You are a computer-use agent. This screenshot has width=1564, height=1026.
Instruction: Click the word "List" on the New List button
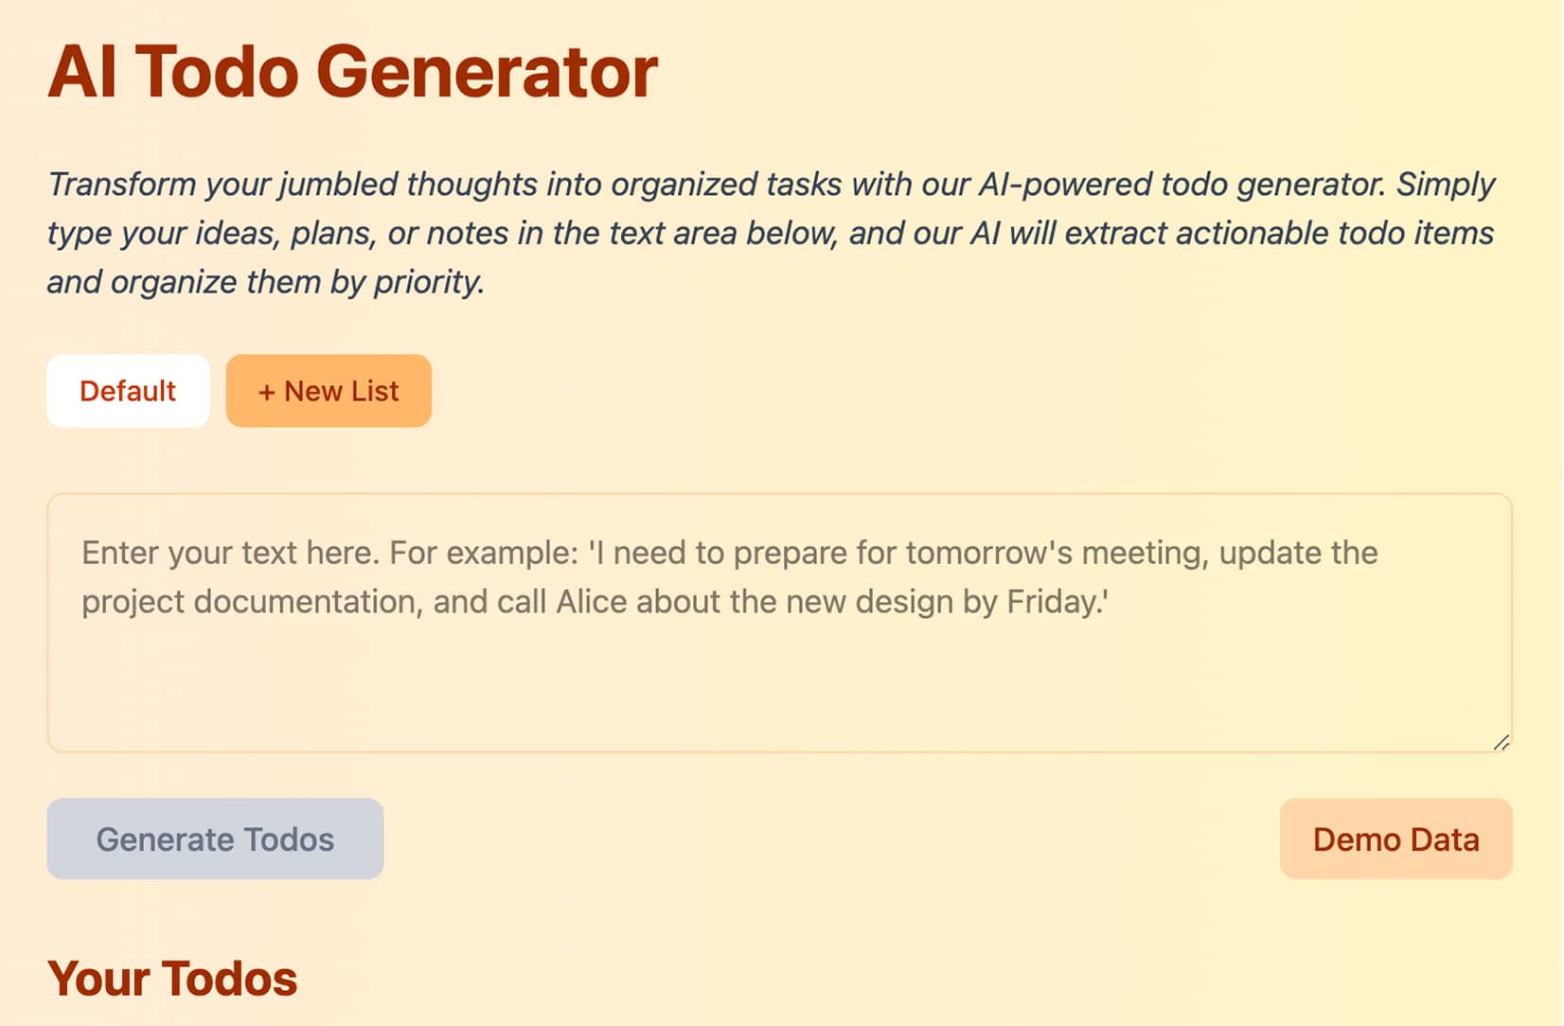tap(375, 391)
